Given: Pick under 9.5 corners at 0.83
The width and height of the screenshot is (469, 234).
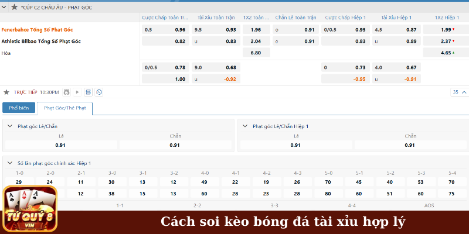Looking at the screenshot, I should (x=216, y=41).
